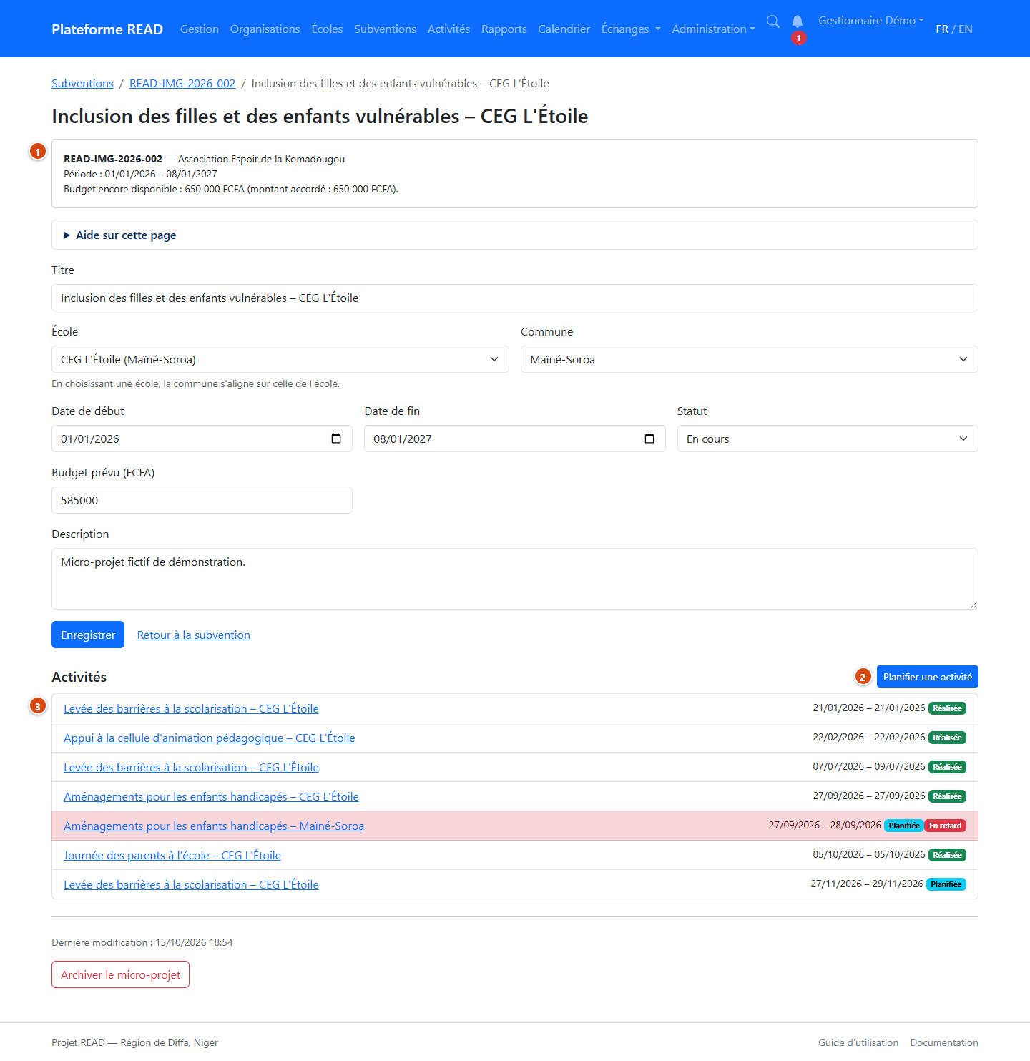Open the Administration dropdown menu
Image resolution: width=1030 pixels, height=1061 pixels.
pos(713,29)
